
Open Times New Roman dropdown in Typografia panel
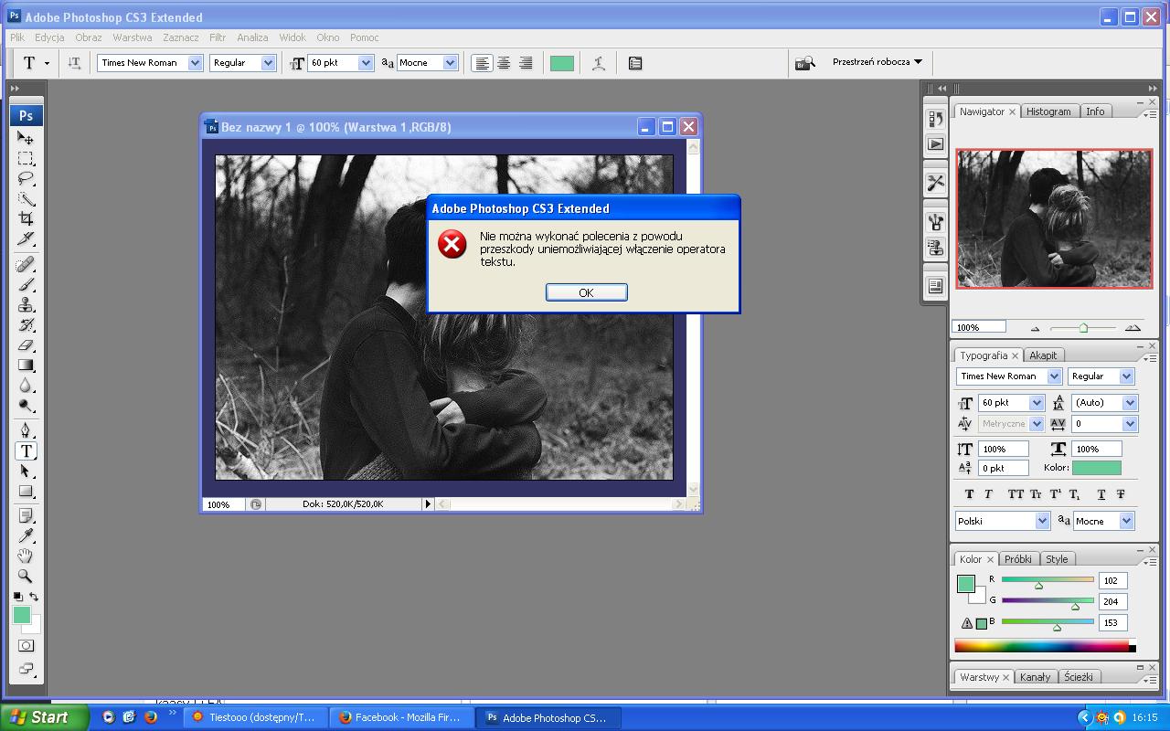point(1054,376)
